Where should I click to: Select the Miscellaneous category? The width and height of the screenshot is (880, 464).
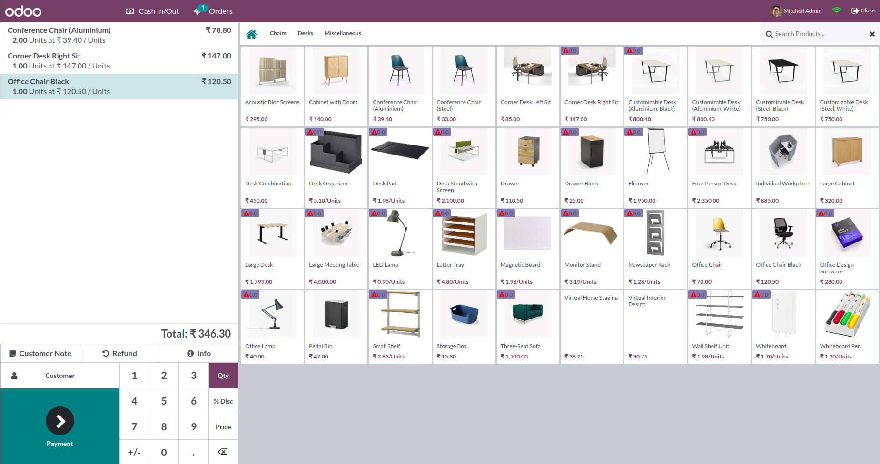343,33
